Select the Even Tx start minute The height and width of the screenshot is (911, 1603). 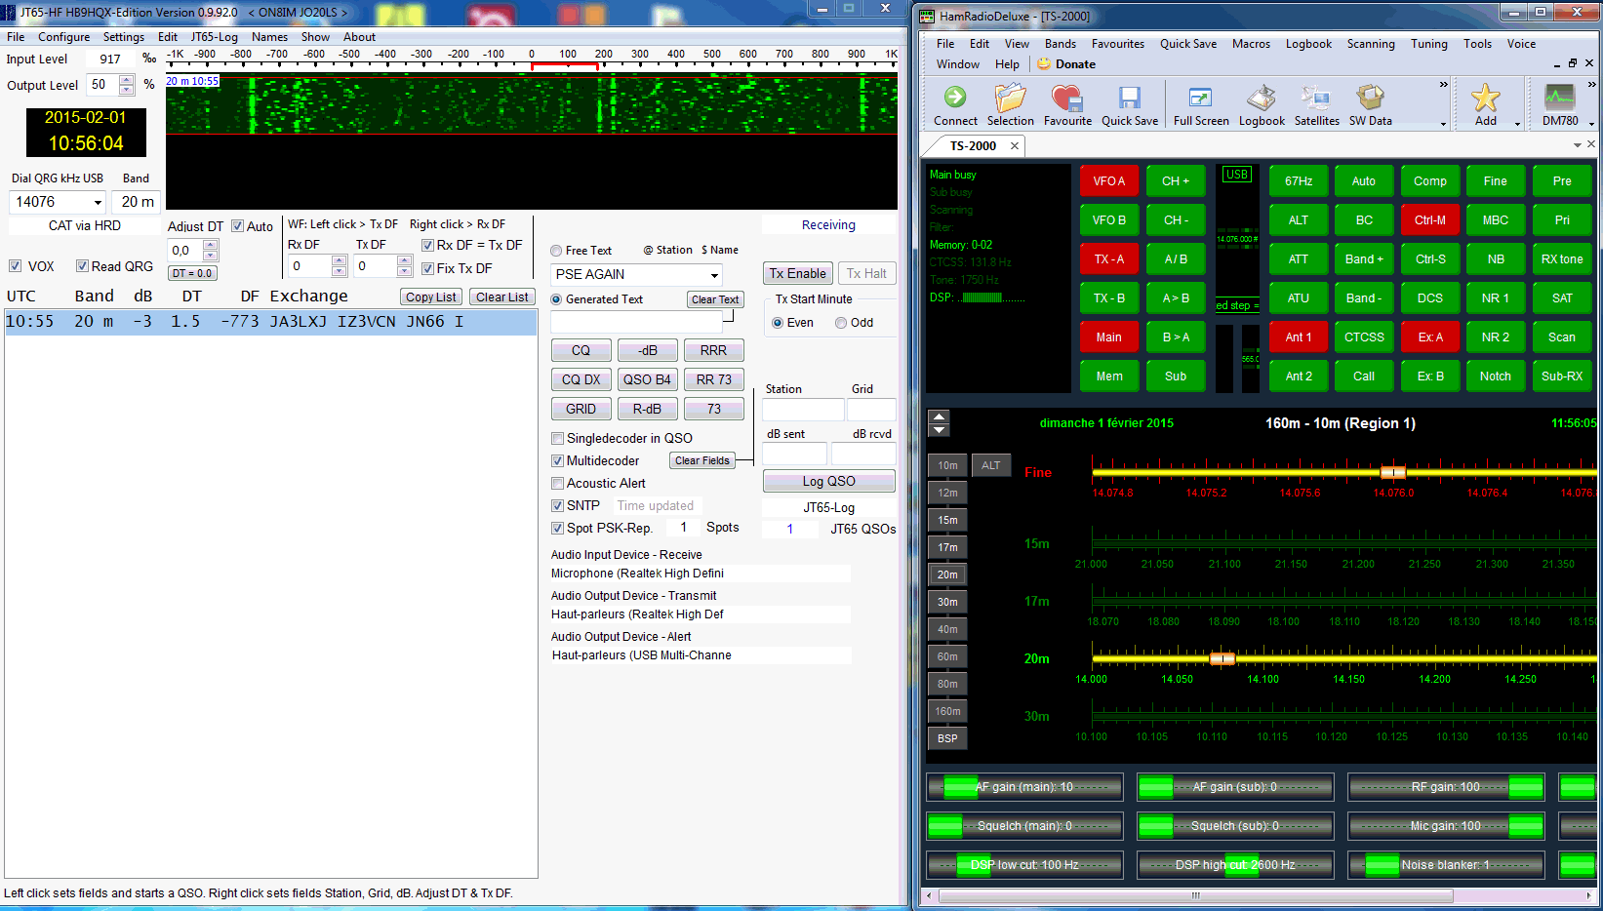coord(778,323)
